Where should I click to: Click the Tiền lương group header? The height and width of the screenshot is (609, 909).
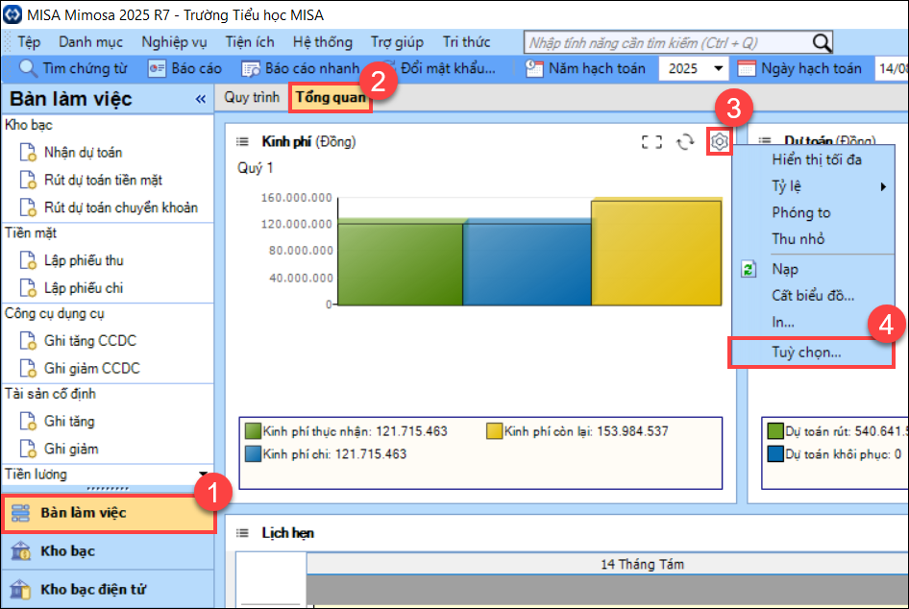36,474
